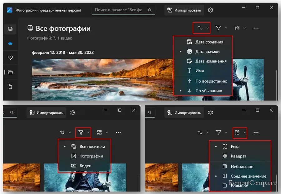Open the sort arrows dropdown in the view-menu window
Image resolution: width=281 pixels, height=194 pixels.
[x=203, y=132]
